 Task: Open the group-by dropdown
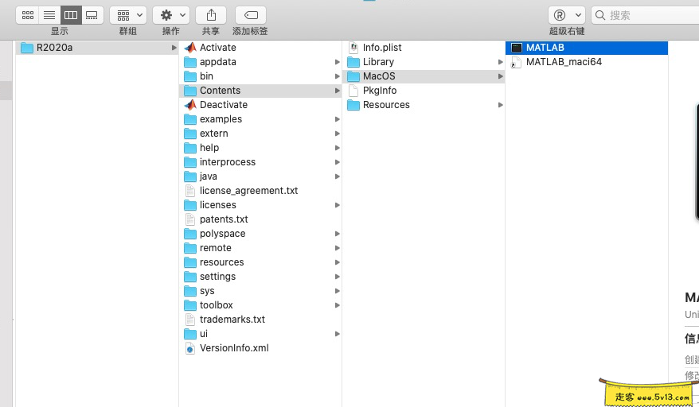point(128,15)
